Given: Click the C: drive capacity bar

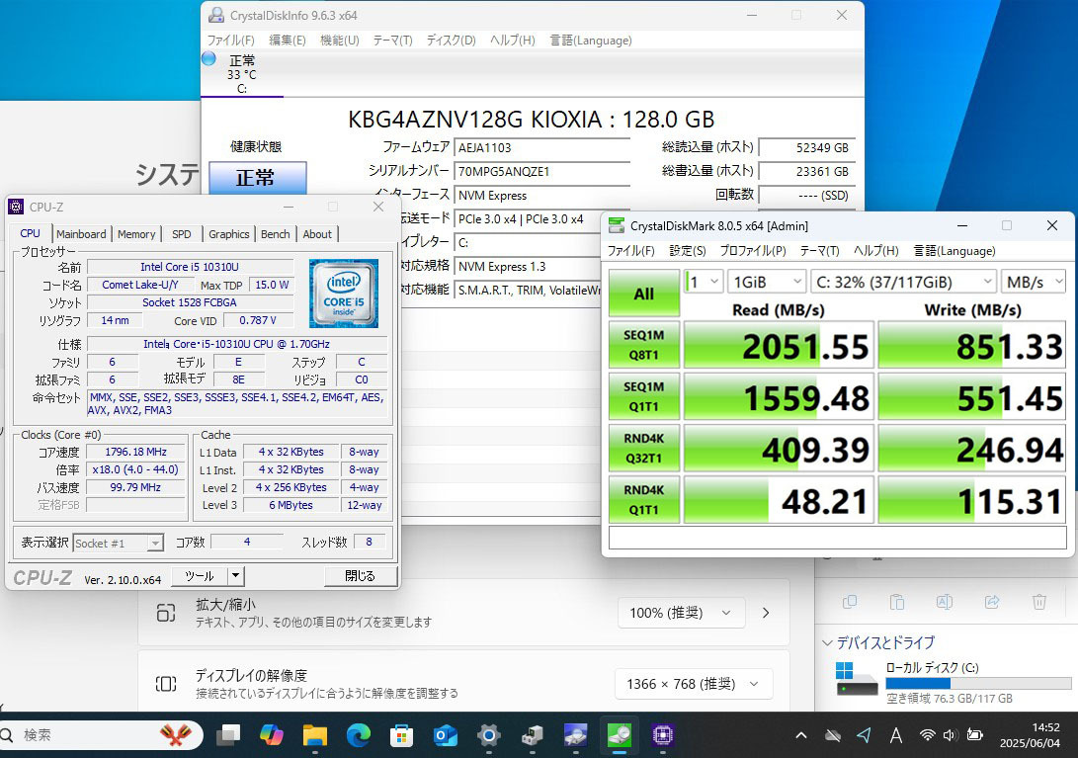Looking at the screenshot, I should pyautogui.click(x=978, y=683).
